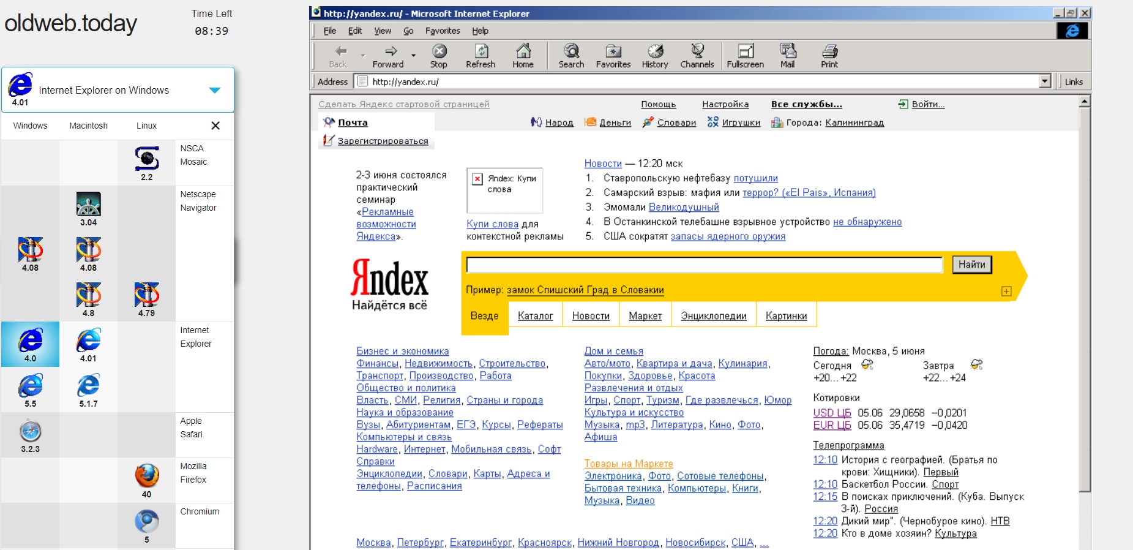Click the Home toolbar icon

523,55
